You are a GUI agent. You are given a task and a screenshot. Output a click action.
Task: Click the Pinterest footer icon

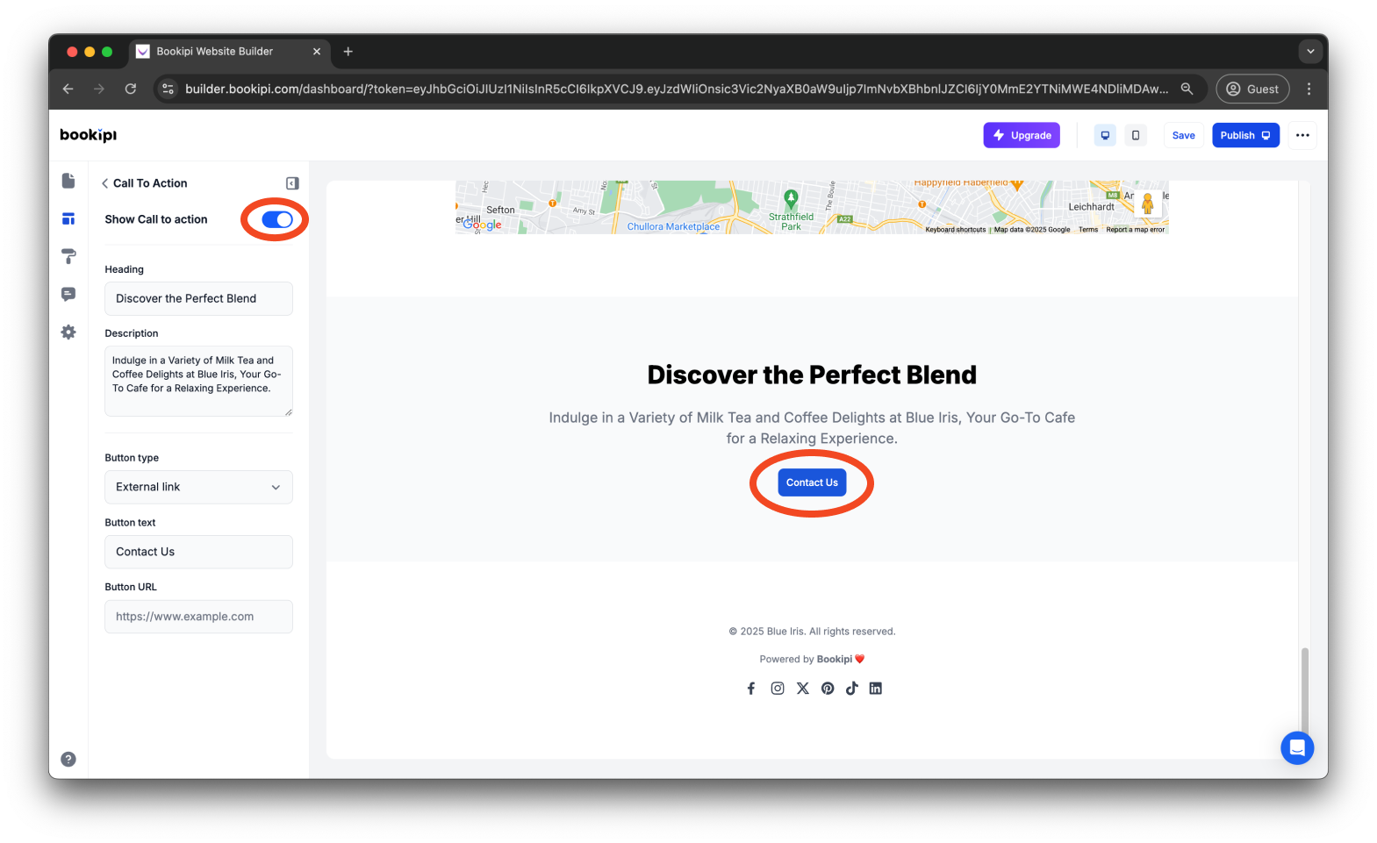[828, 689]
